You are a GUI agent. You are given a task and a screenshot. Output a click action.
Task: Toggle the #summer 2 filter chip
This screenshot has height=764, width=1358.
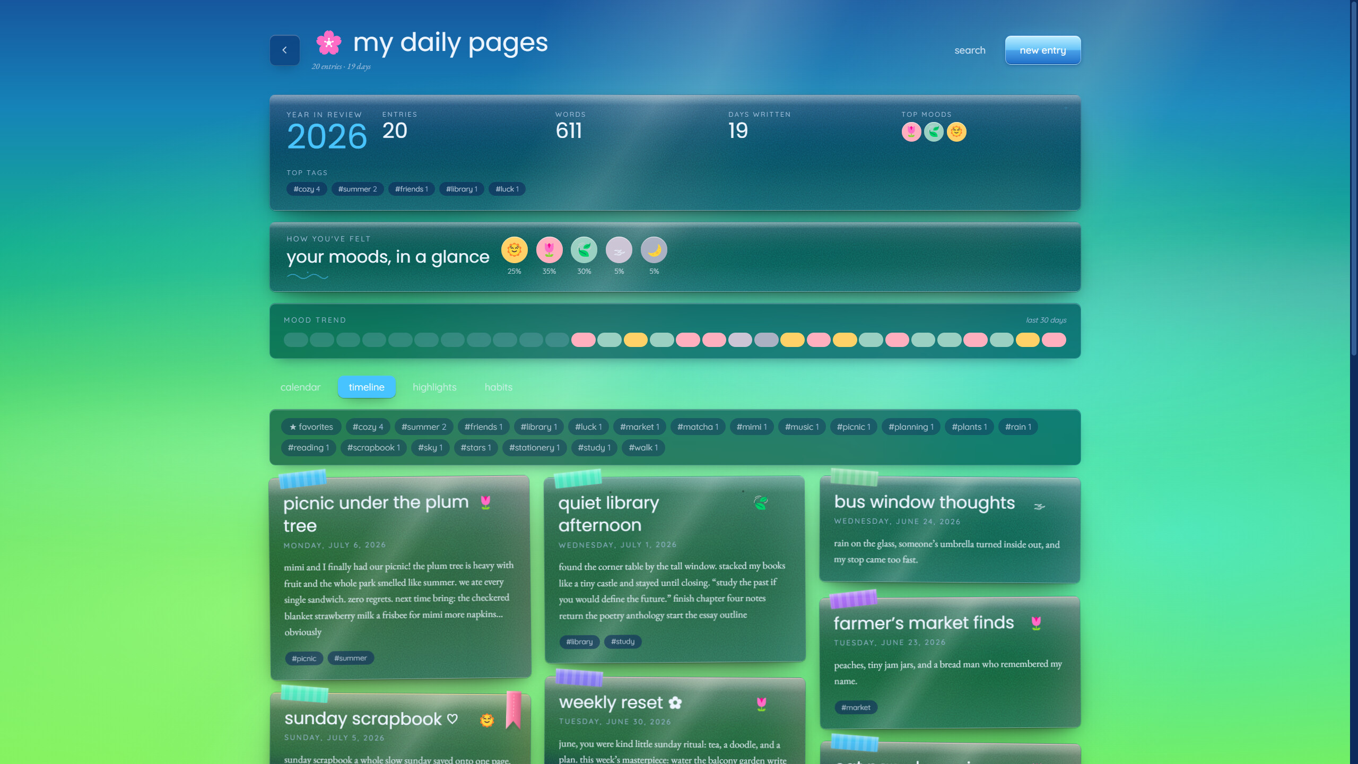coord(423,427)
